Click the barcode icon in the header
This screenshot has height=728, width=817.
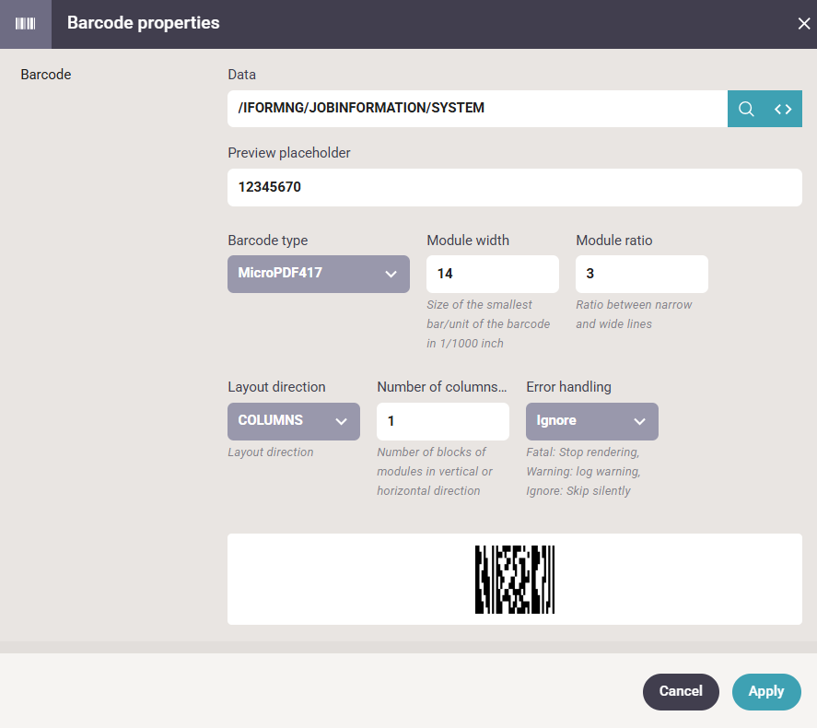point(26,24)
